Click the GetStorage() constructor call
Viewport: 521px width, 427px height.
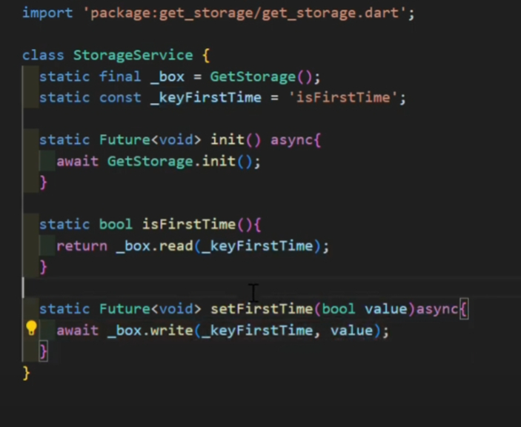pyautogui.click(x=261, y=77)
